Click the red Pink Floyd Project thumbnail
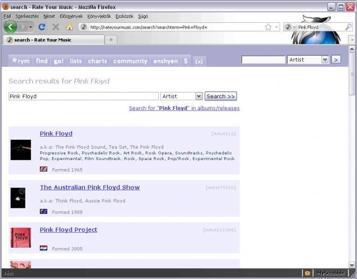The image size is (357, 279). point(21,238)
